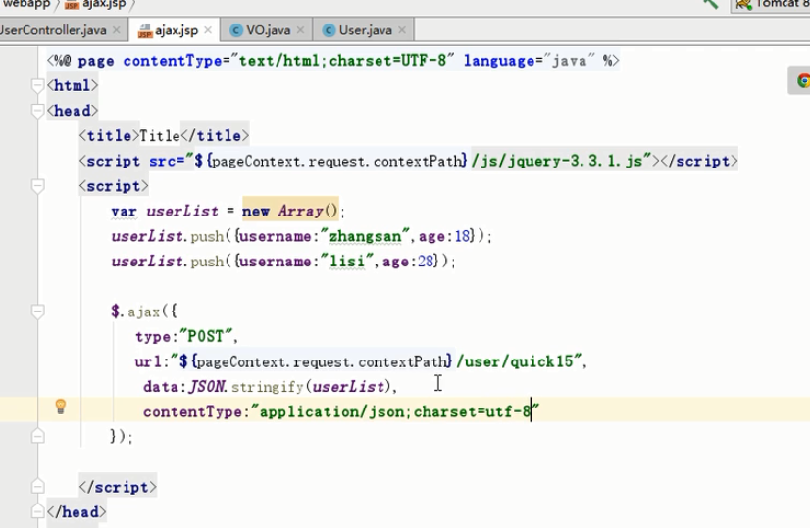Click the </head> closing fold marker
810x528 pixels.
37,512
